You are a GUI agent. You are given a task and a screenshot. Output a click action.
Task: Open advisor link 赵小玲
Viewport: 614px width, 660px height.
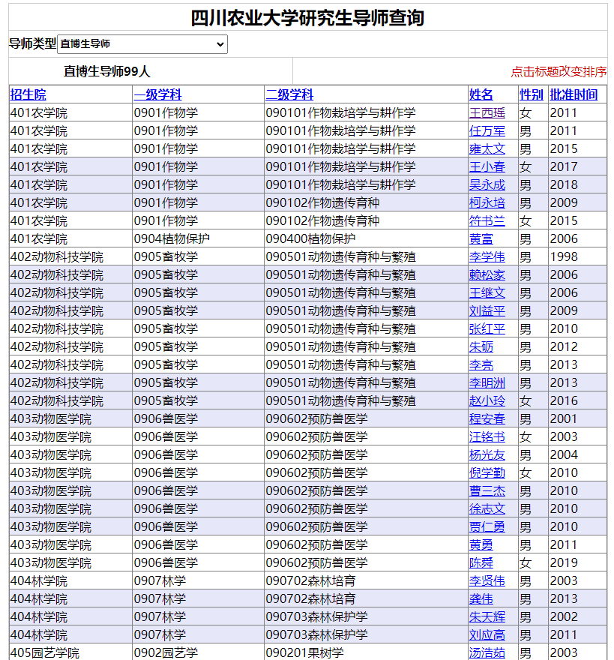click(487, 400)
